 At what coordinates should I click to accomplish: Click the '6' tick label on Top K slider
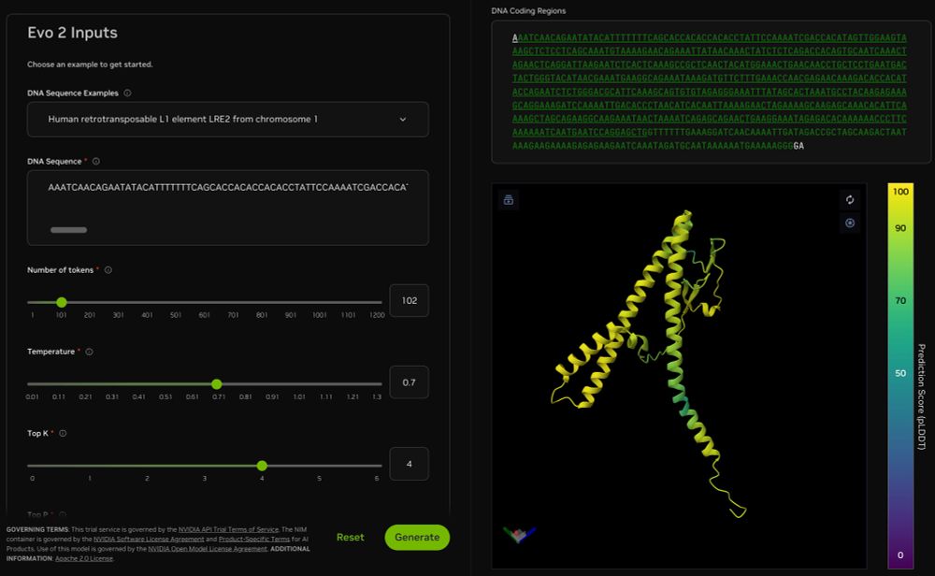click(376, 479)
